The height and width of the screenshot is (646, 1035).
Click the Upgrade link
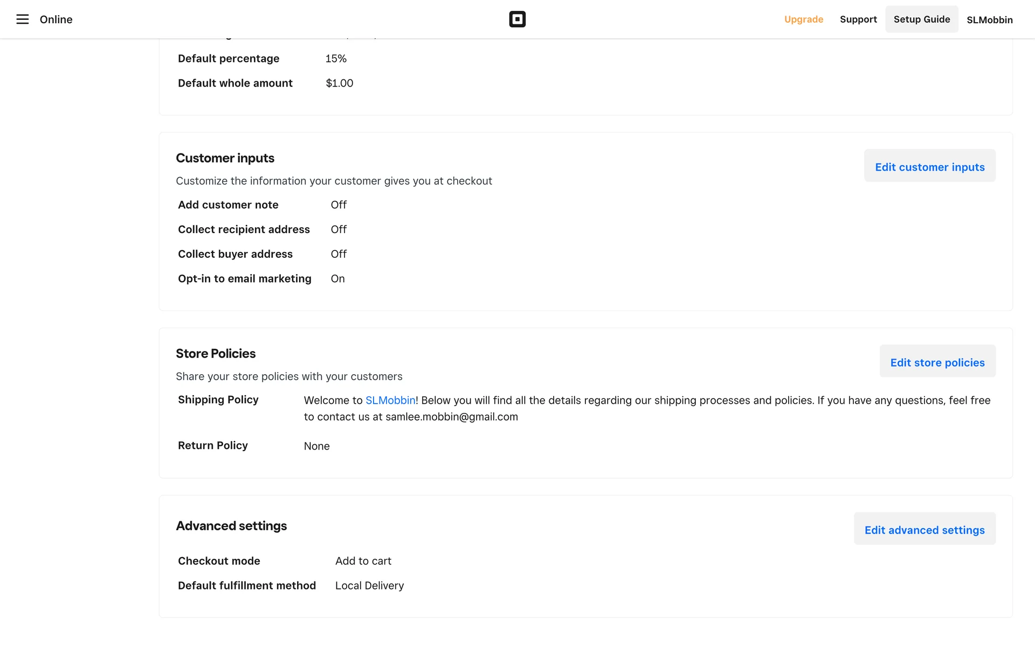click(x=803, y=19)
